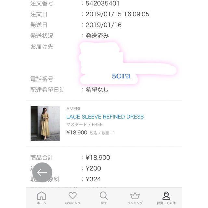Select the 計測・その他 tab label
208x208 pixels.
click(x=166, y=203)
